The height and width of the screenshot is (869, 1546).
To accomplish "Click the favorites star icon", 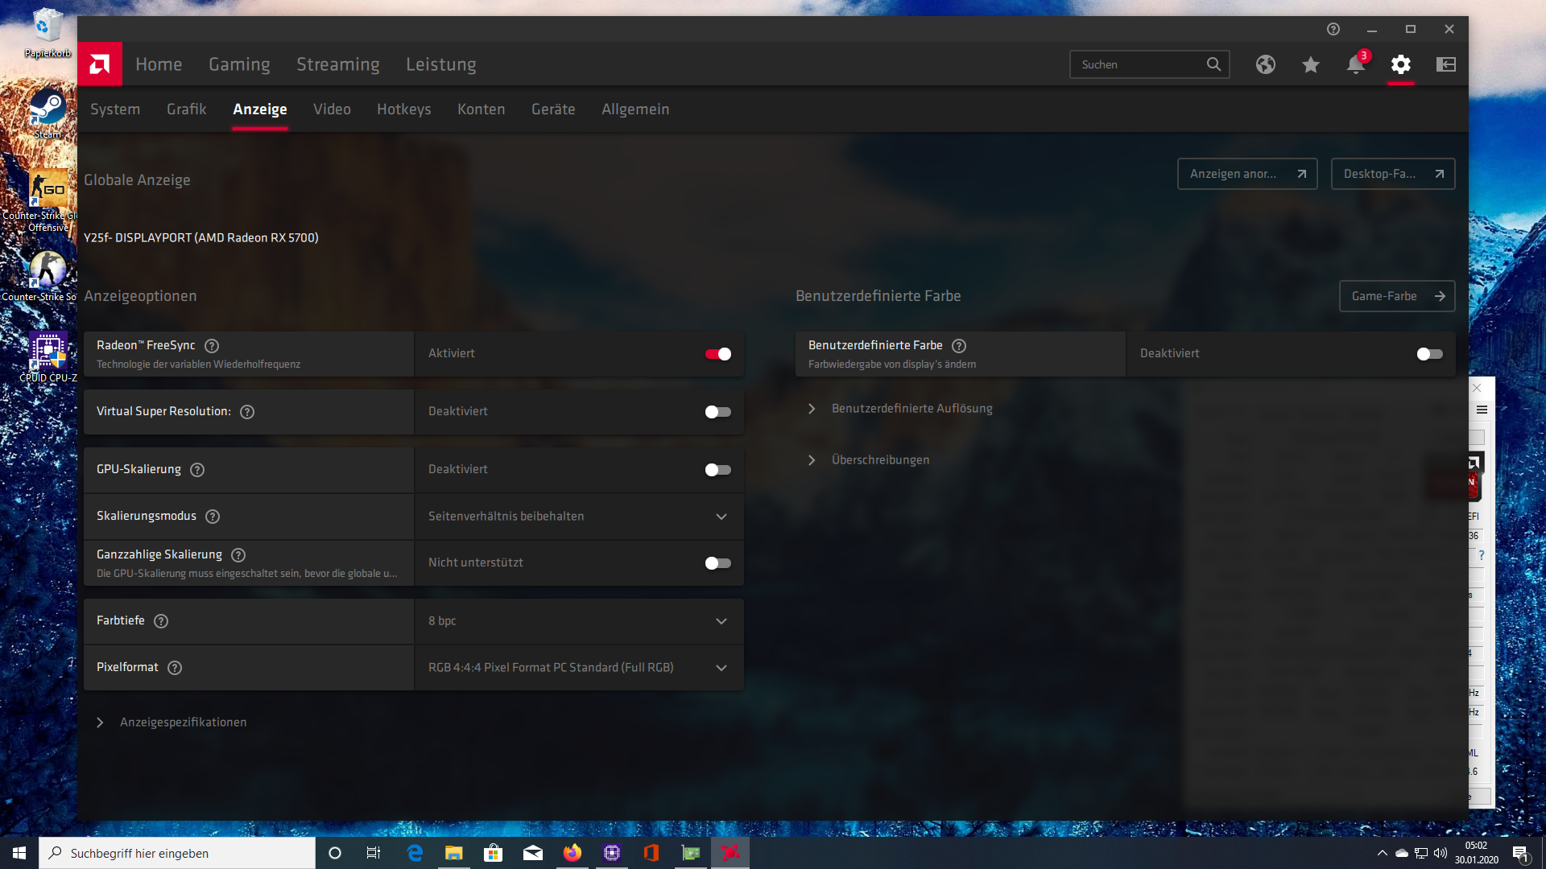I will (1311, 64).
